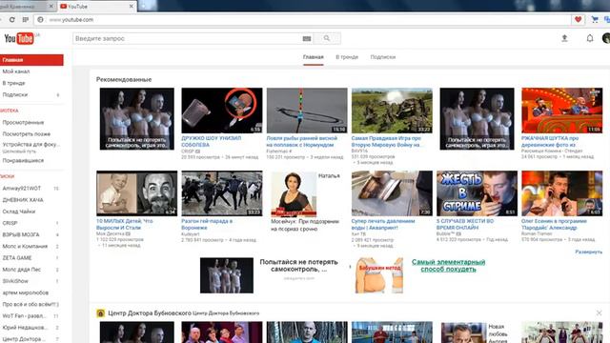Close the YouTube browser tab
Image resolution: width=610 pixels, height=343 pixels.
click(132, 7)
